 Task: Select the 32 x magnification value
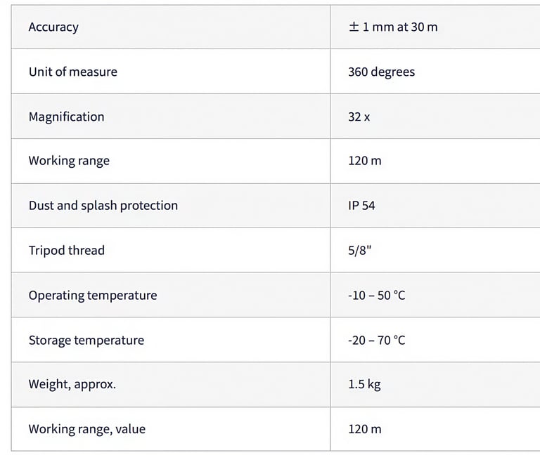pos(359,117)
